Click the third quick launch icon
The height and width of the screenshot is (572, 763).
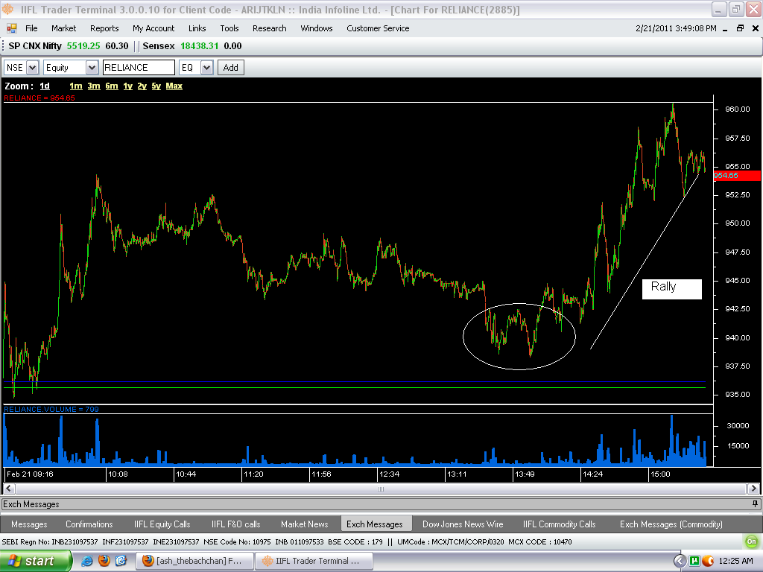(121, 561)
